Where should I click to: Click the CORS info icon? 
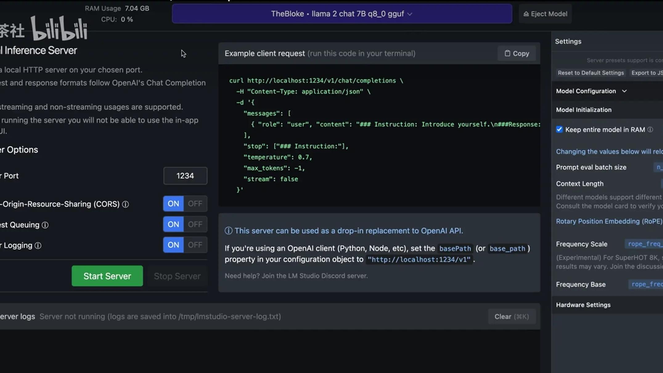click(x=125, y=204)
